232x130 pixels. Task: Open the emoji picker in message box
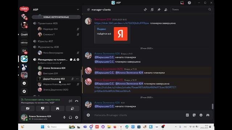[201, 115]
